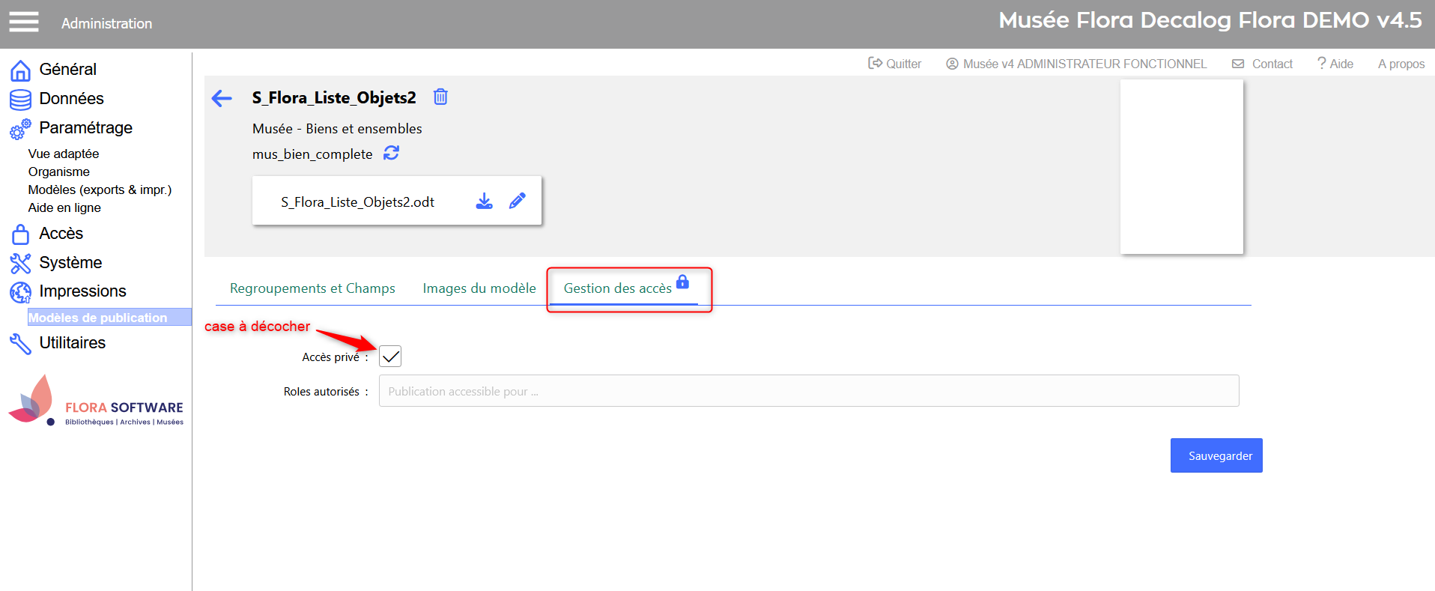Switch to Regroupements et Champs tab
Image resolution: width=1435 pixels, height=591 pixels.
312,288
